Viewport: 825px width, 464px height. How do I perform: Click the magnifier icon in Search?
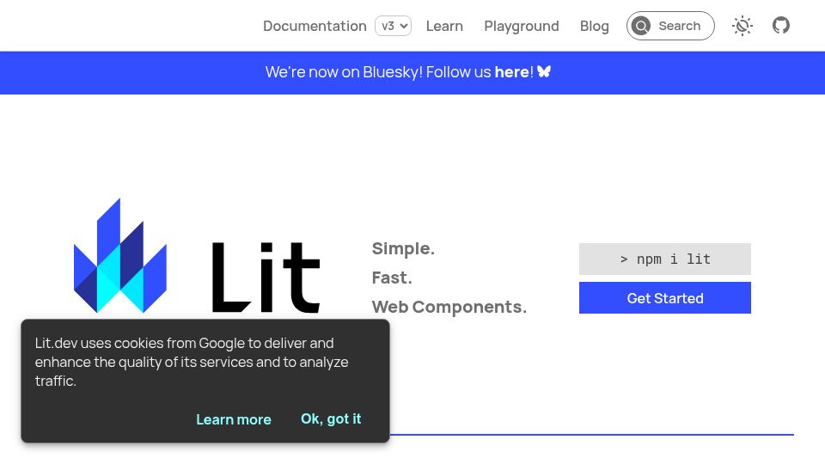tap(641, 26)
